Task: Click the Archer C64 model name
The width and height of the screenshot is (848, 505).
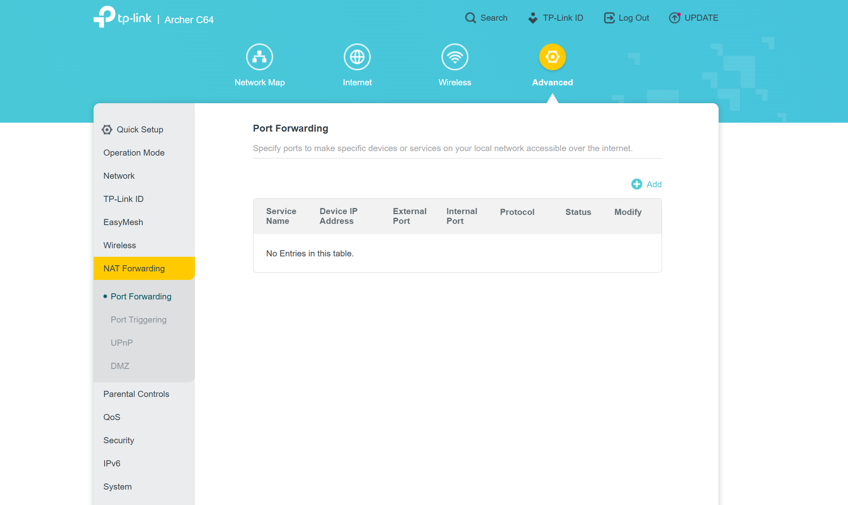Action: point(189,20)
